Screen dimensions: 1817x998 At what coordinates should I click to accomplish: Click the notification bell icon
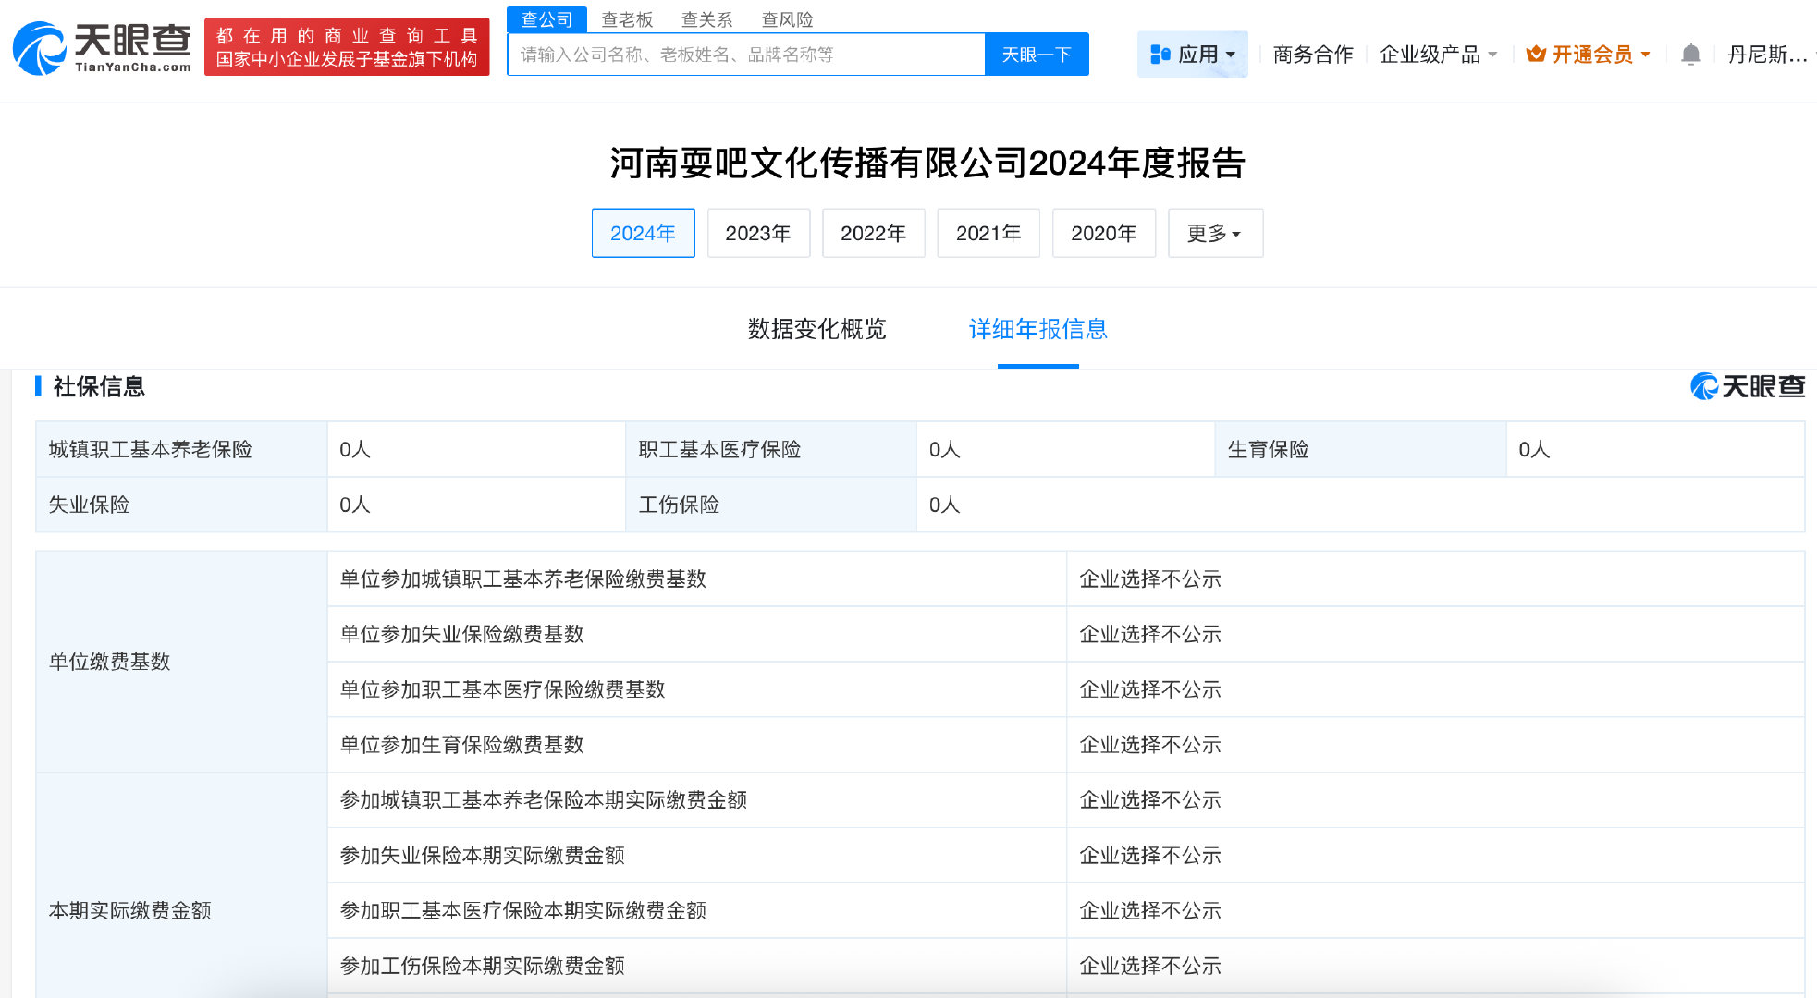click(1691, 54)
